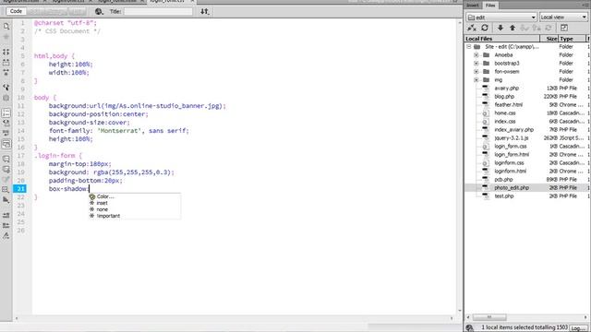
Task: Toggle Line Numbers in coding toolbar
Action: (6, 113)
